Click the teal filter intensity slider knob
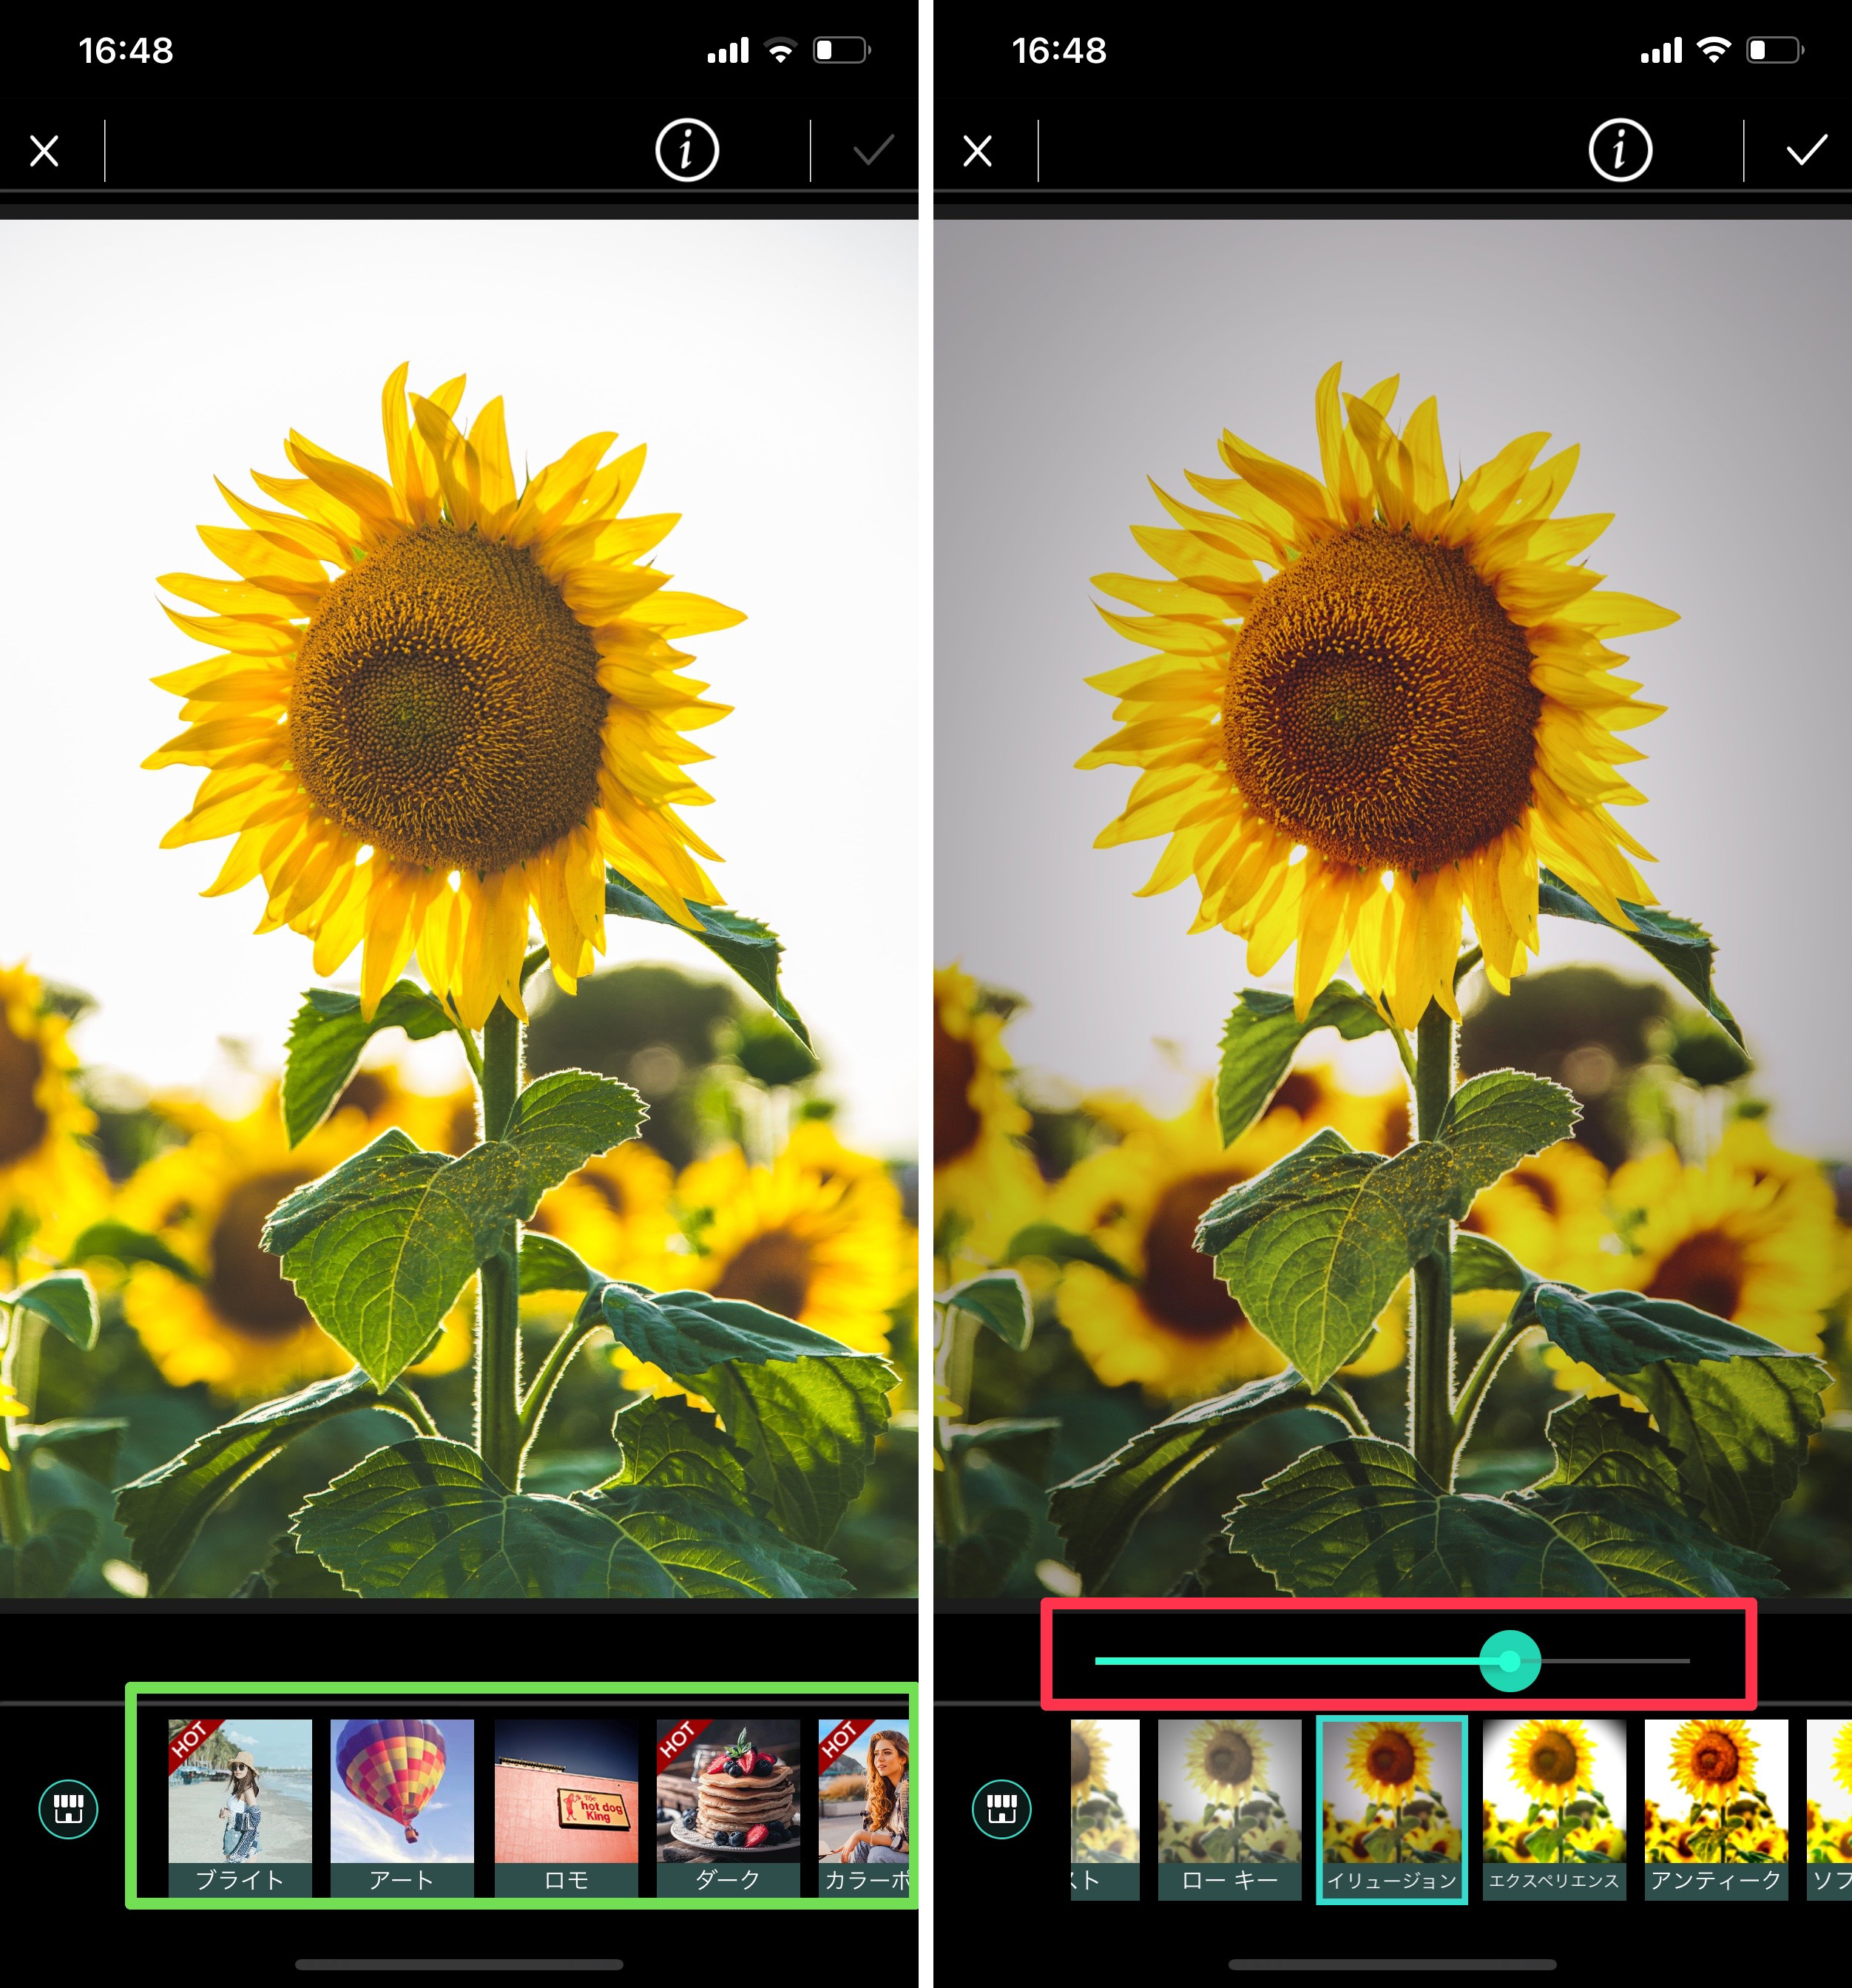Viewport: 1852px width, 1988px height. tap(1509, 1661)
